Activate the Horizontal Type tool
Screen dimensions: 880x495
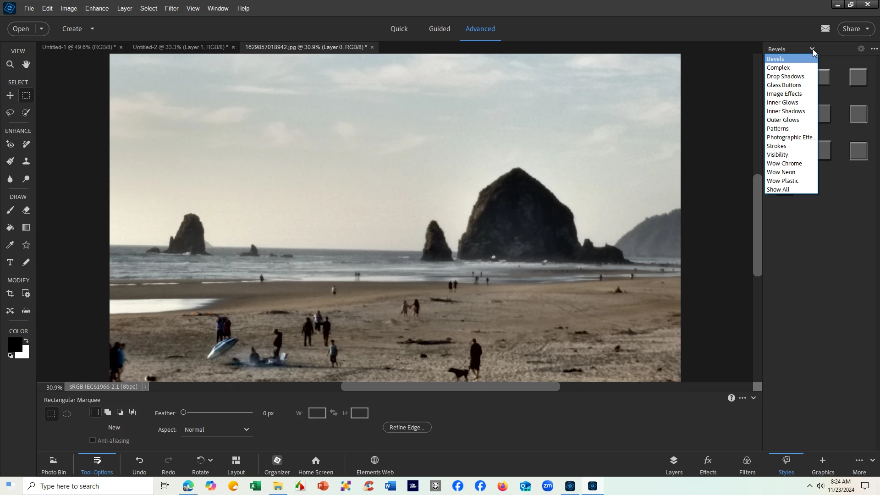[10, 263]
